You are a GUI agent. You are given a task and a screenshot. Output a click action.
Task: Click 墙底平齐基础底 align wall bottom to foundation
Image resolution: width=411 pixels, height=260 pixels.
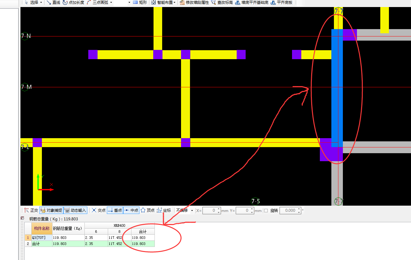[x=252, y=2]
